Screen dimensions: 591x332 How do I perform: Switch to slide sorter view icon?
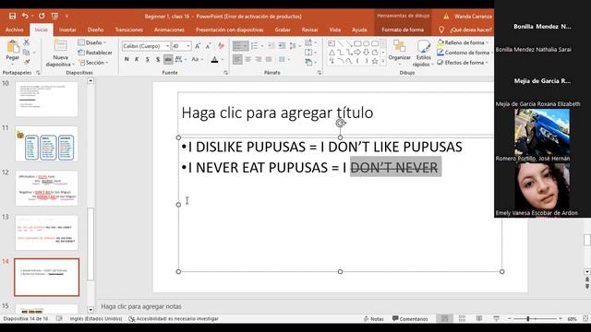[x=462, y=318]
